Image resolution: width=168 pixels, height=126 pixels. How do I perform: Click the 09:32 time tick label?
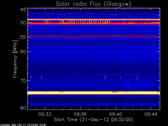(45, 114)
